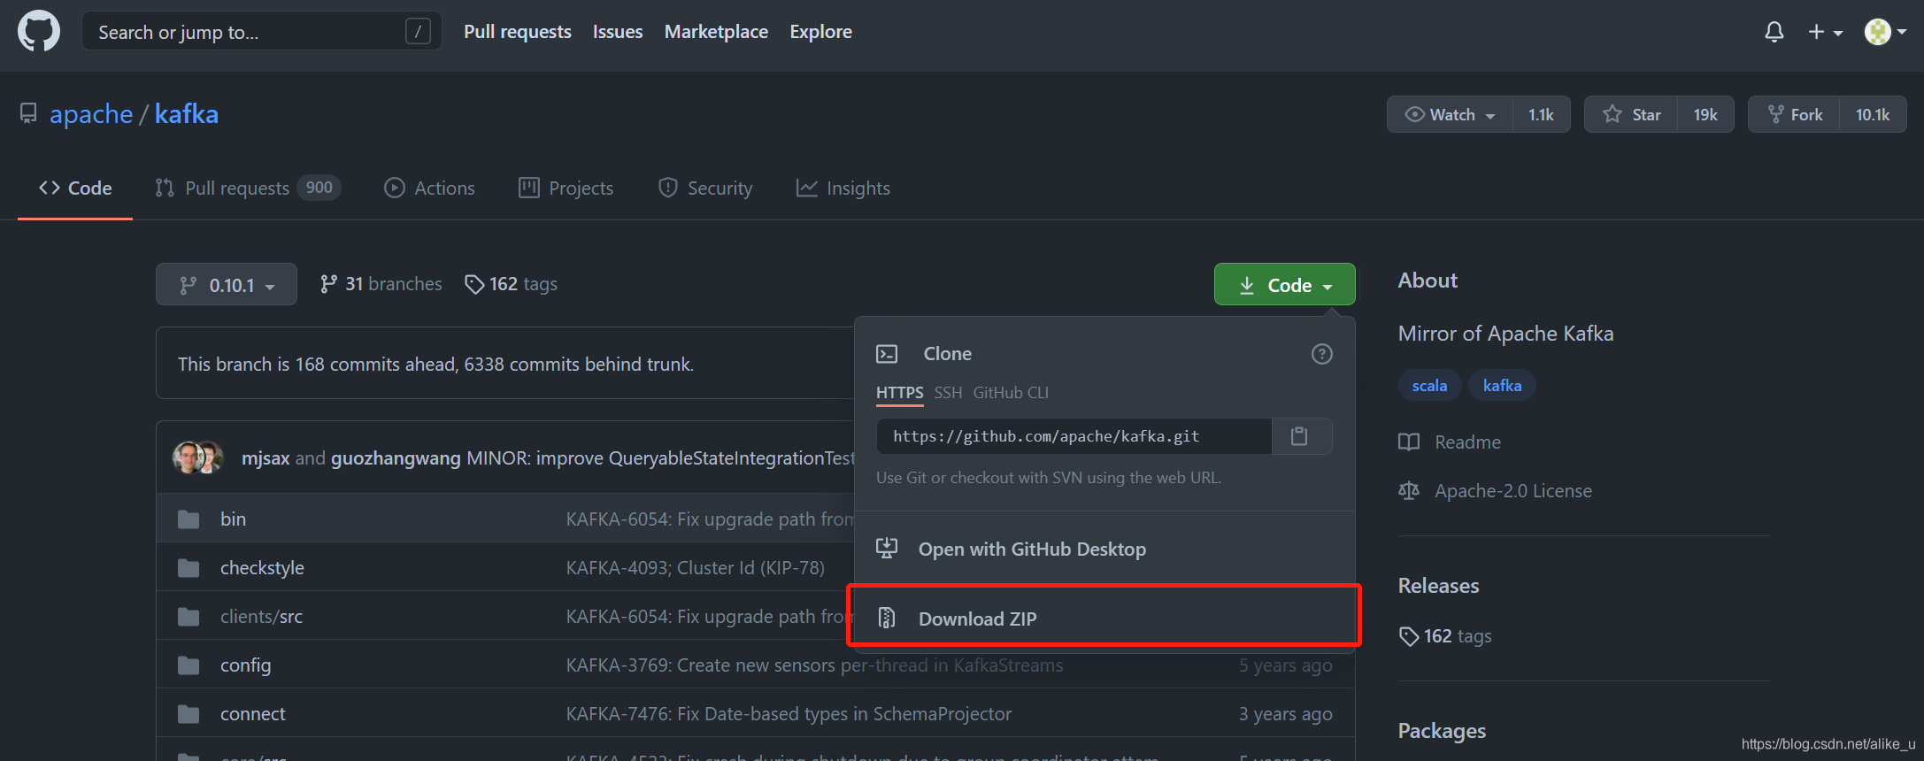Open Pull requests in top navigation
Image resolution: width=1924 pixels, height=761 pixels.
[518, 32]
